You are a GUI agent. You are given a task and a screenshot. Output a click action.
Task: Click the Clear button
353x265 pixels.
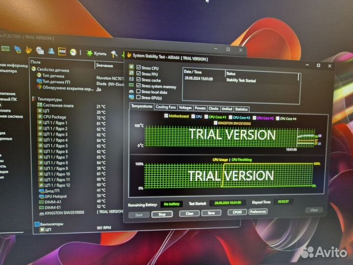(189, 213)
